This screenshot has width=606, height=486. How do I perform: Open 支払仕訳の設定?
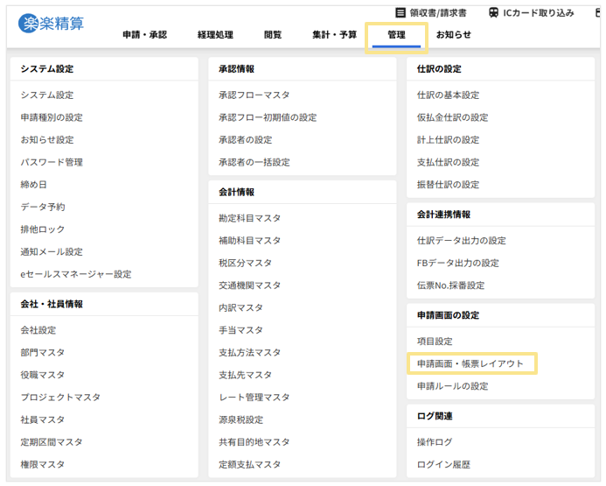449,162
